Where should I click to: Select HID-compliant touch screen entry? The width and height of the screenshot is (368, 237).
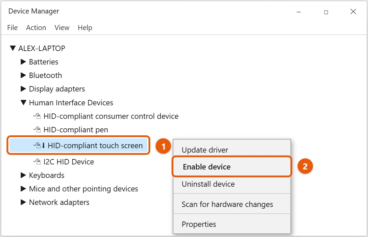(95, 146)
